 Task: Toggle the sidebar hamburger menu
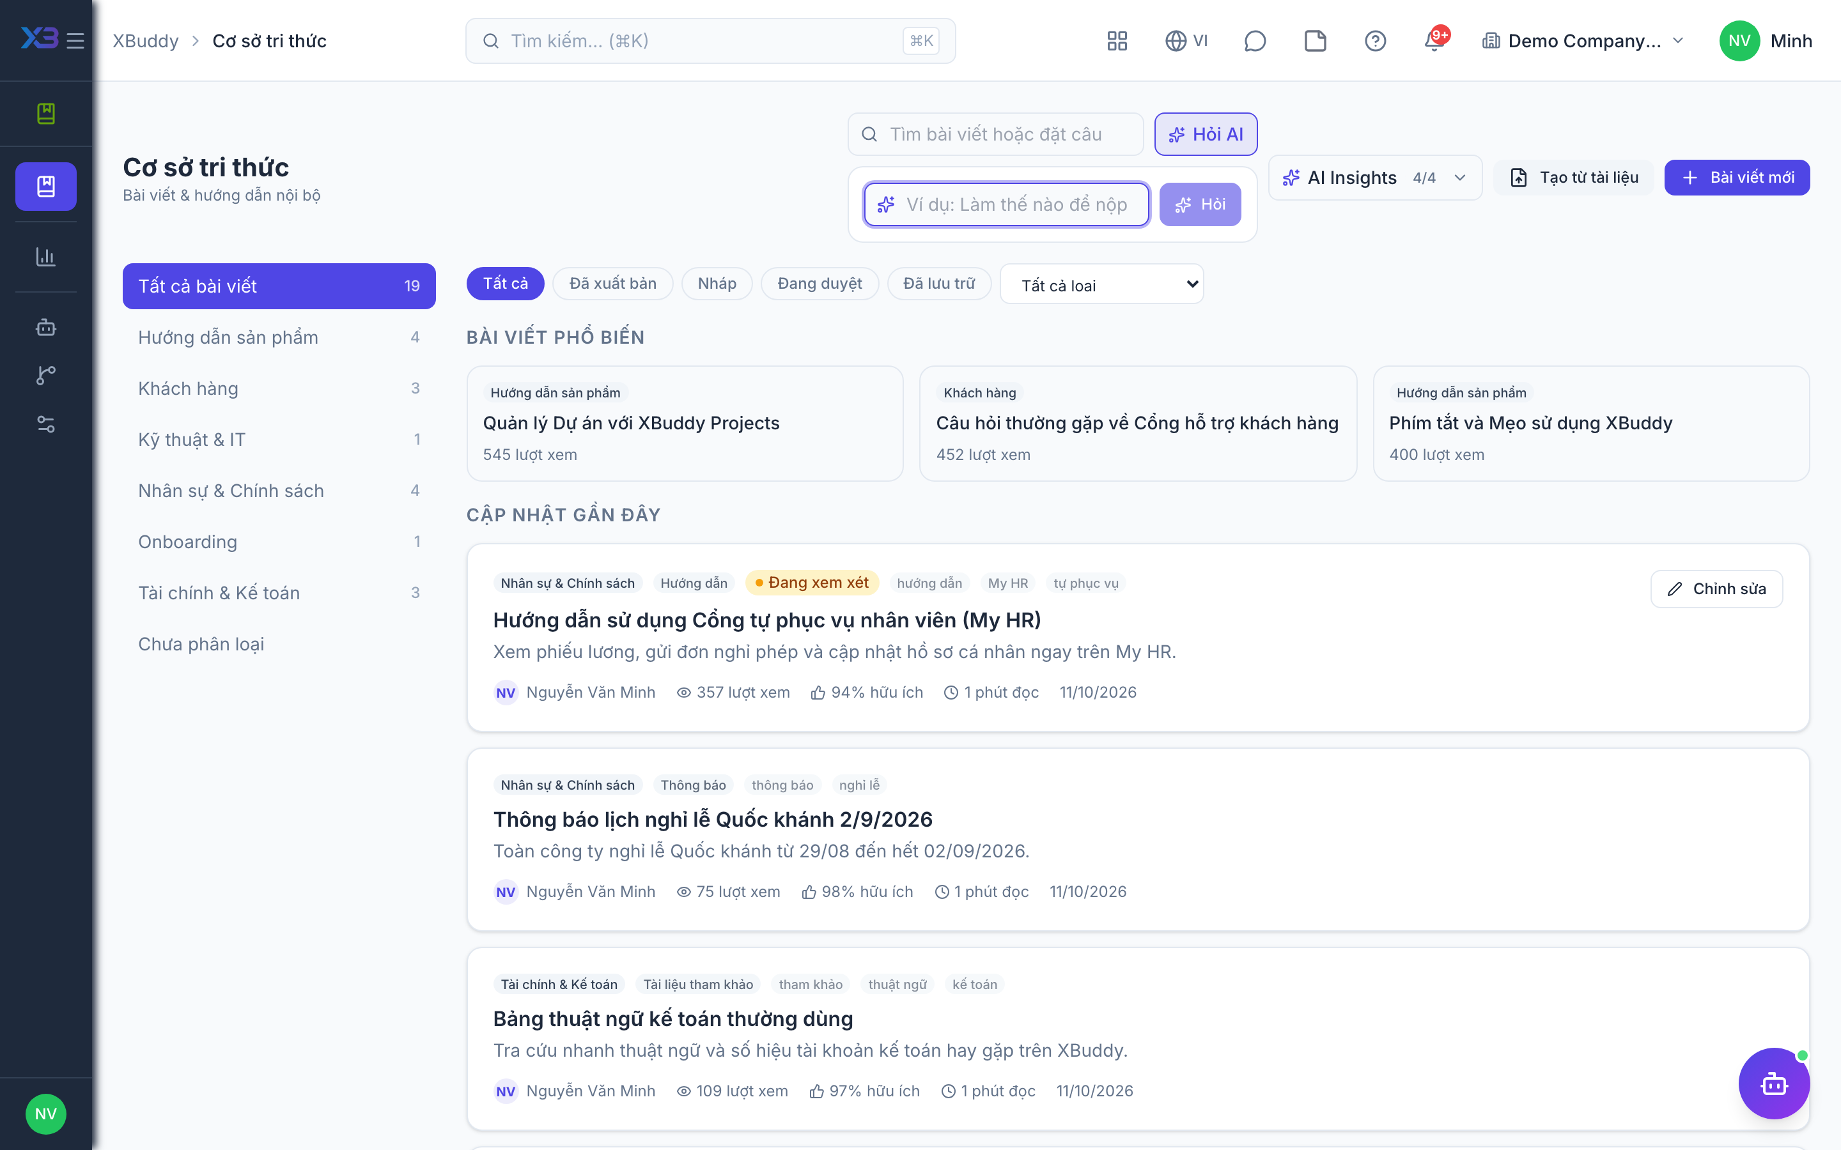[x=75, y=40]
